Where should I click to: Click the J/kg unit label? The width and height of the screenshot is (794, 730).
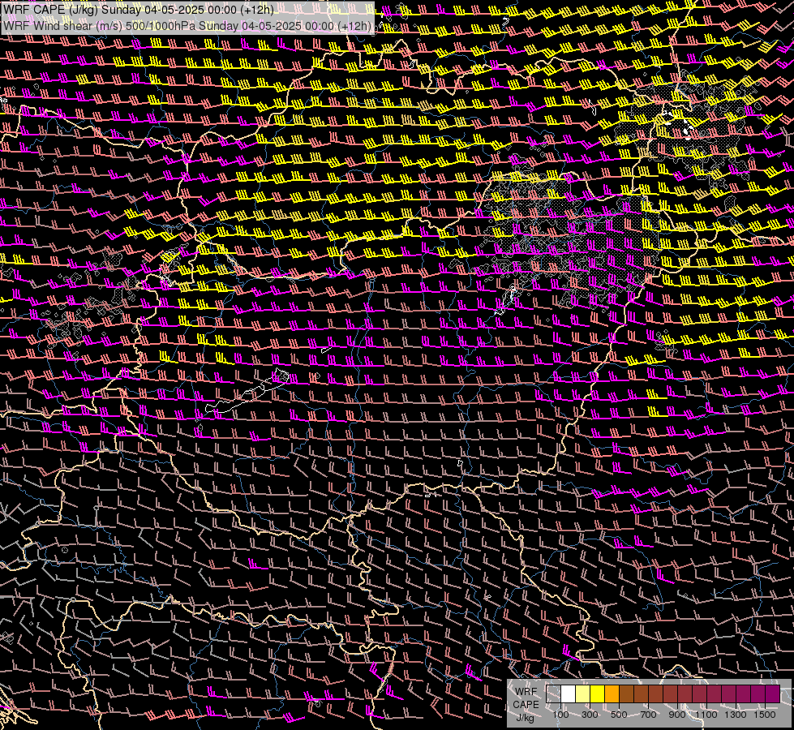(x=526, y=718)
